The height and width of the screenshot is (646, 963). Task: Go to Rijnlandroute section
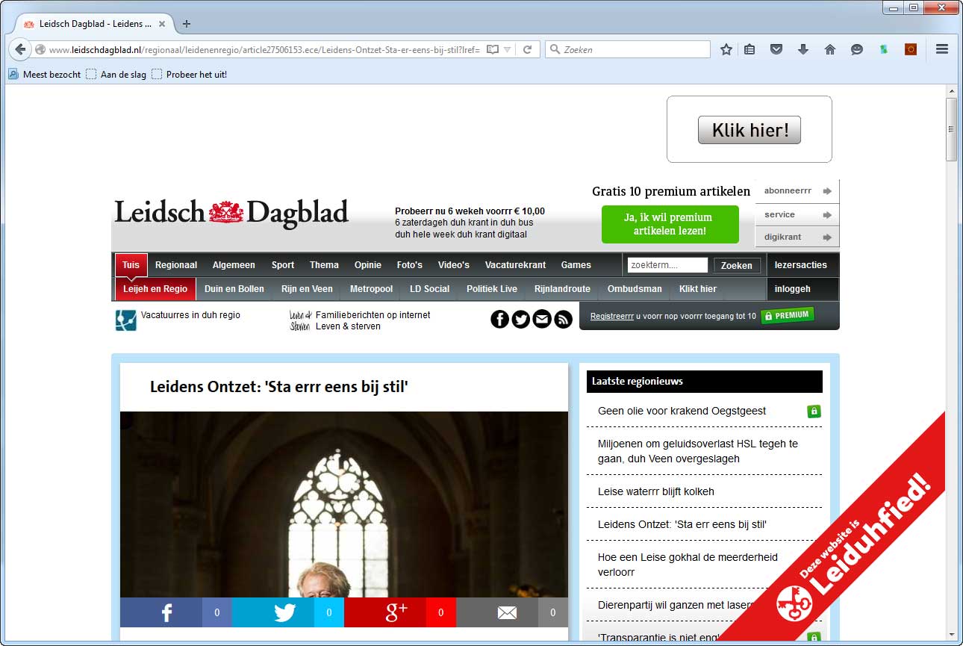point(562,289)
